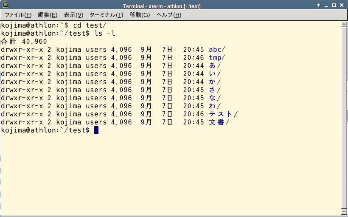Click the window title 'Terminal - xterm - athlon:[~/test]'
Viewport: 348px width, 217px height.
(162, 6)
